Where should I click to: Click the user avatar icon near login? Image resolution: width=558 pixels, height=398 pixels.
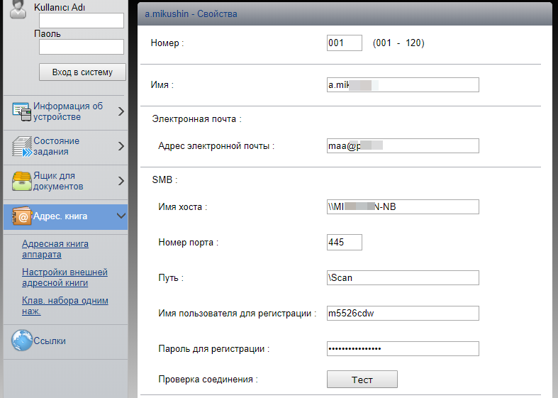coord(18,9)
